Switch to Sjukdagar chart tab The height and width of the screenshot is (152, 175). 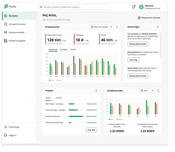tap(64, 50)
